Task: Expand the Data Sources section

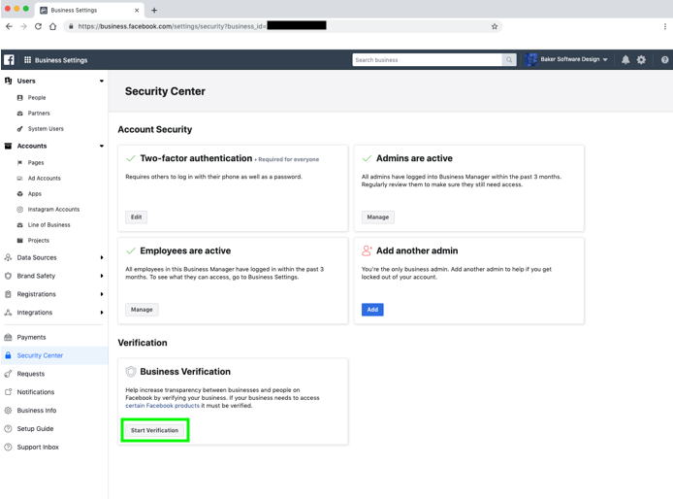Action: coord(102,257)
